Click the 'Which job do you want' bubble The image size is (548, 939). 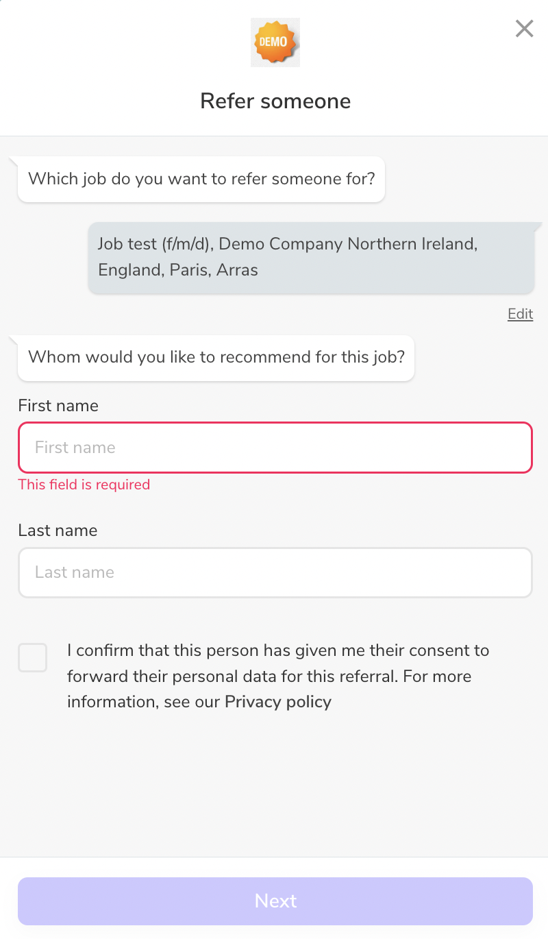[201, 180]
